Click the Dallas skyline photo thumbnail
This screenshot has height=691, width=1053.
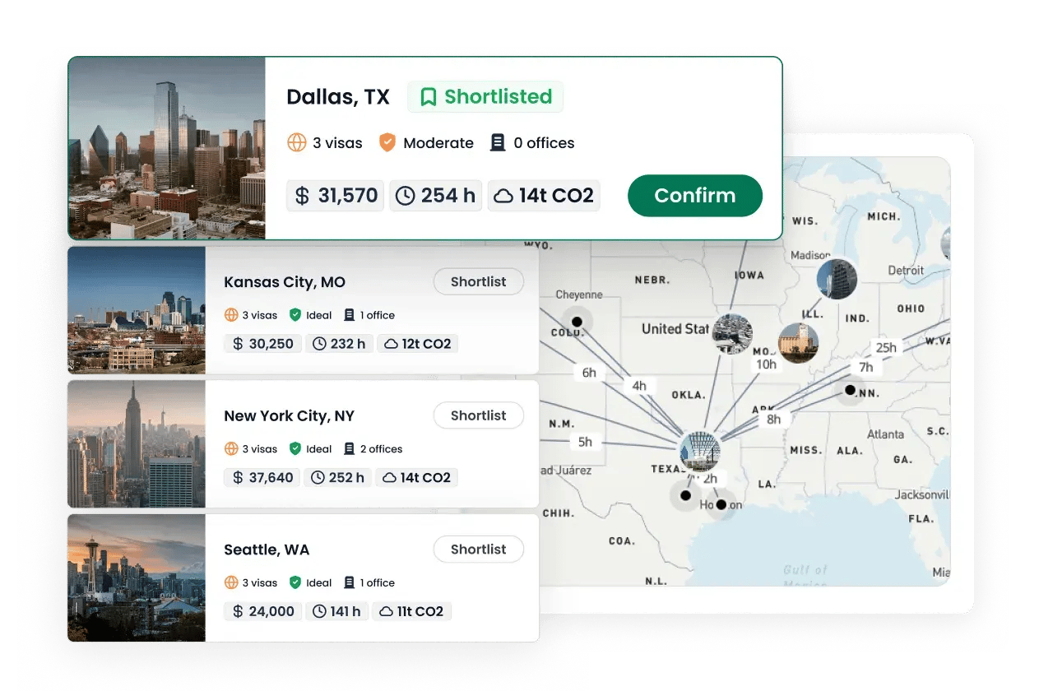tap(165, 148)
